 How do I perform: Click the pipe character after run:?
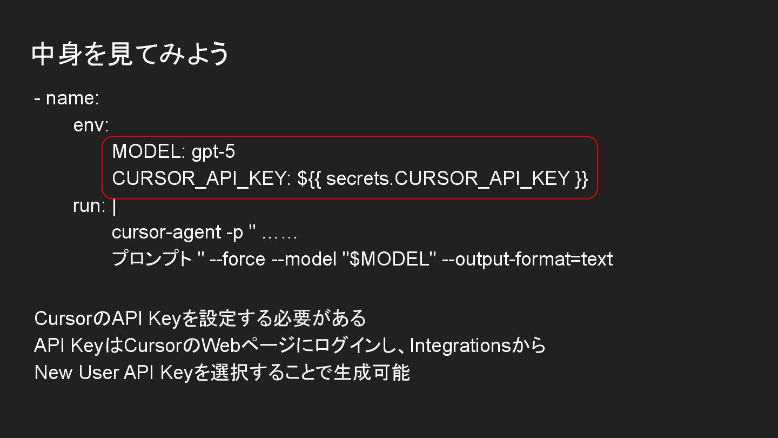point(114,207)
